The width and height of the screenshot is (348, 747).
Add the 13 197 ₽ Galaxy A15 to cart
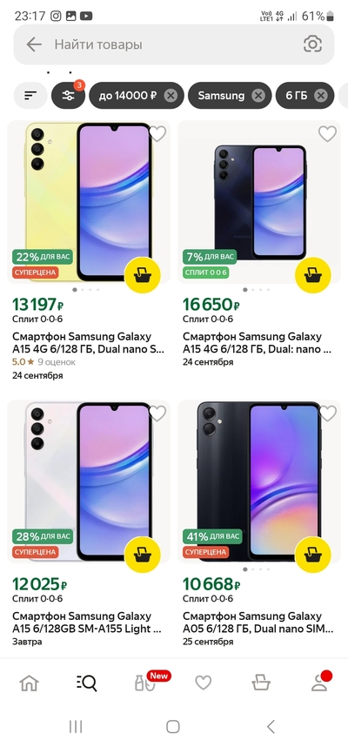(143, 275)
